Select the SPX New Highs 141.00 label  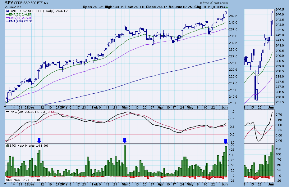27,145
